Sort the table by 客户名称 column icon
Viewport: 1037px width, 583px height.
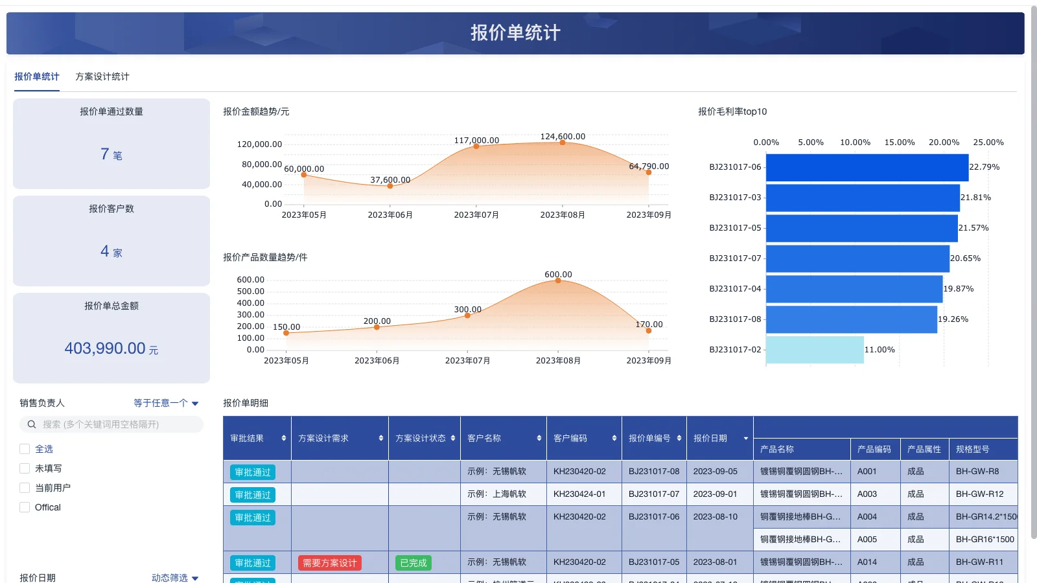pyautogui.click(x=539, y=438)
